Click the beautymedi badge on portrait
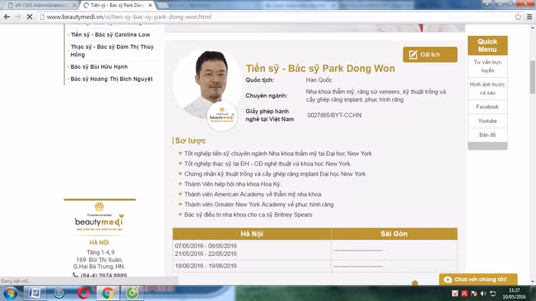536x301 pixels. 222,116
